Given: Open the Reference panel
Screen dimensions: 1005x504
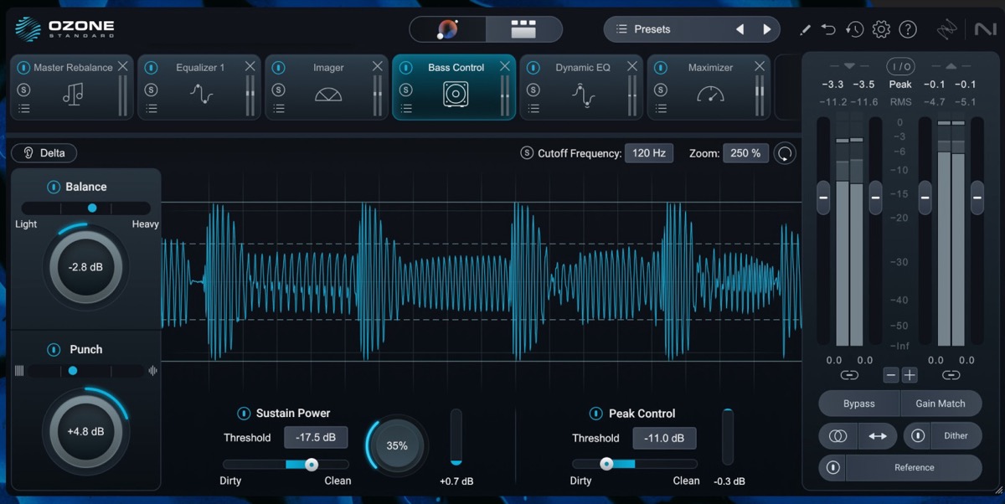Looking at the screenshot, I should [x=914, y=467].
